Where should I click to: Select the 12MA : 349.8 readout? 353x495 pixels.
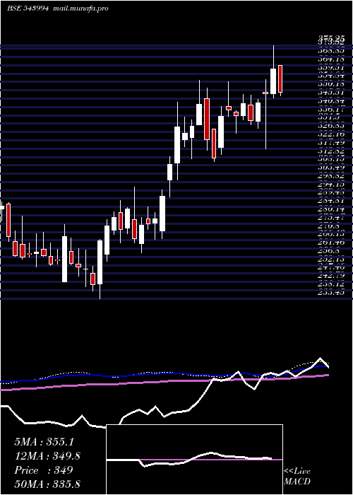tap(47, 456)
